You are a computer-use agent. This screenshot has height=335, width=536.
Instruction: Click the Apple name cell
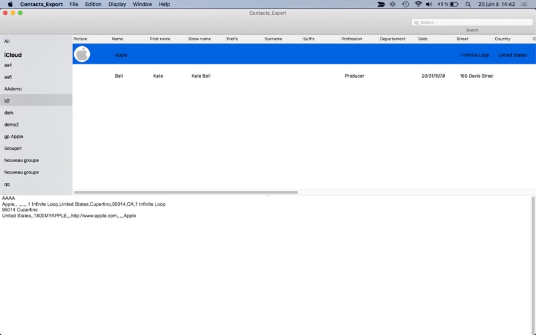(x=121, y=55)
